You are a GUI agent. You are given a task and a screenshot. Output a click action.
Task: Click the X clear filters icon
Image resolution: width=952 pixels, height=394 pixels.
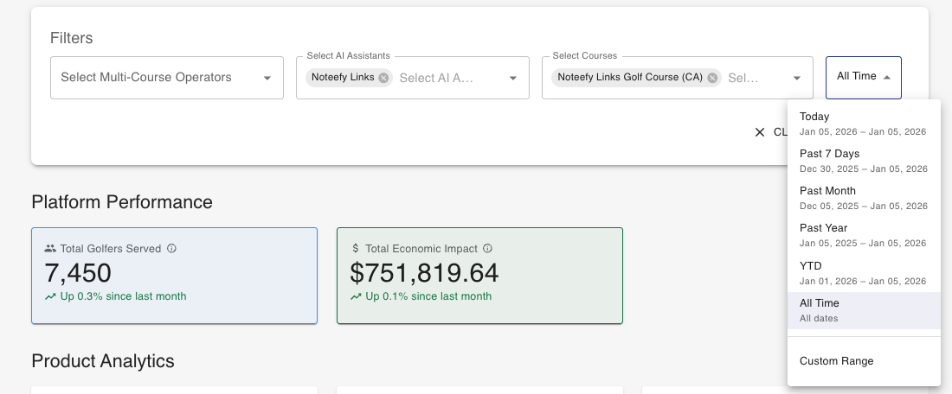pyautogui.click(x=760, y=132)
